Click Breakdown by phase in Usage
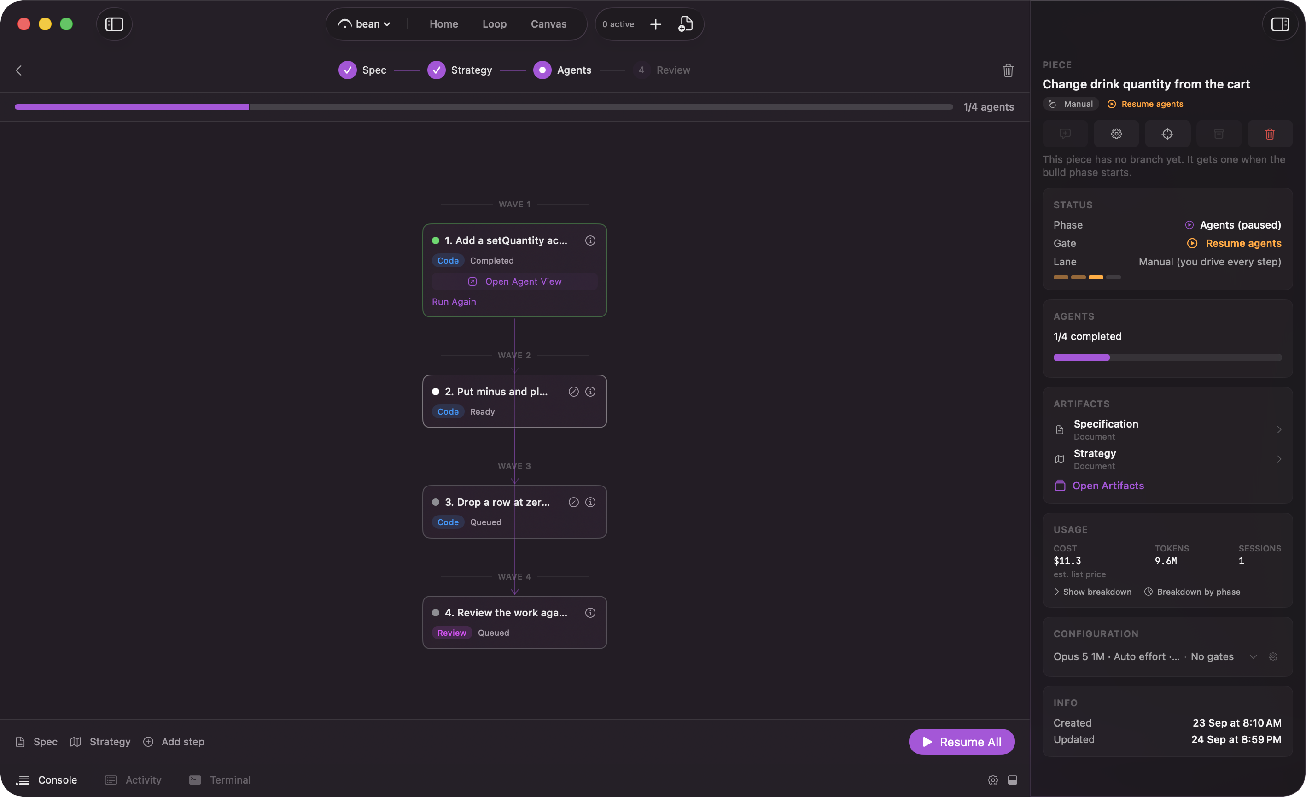1306x797 pixels. pyautogui.click(x=1192, y=591)
